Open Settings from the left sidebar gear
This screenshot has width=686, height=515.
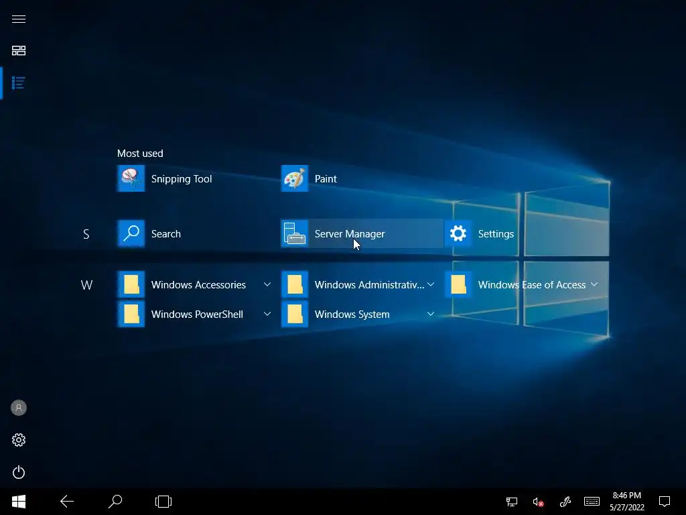18,440
